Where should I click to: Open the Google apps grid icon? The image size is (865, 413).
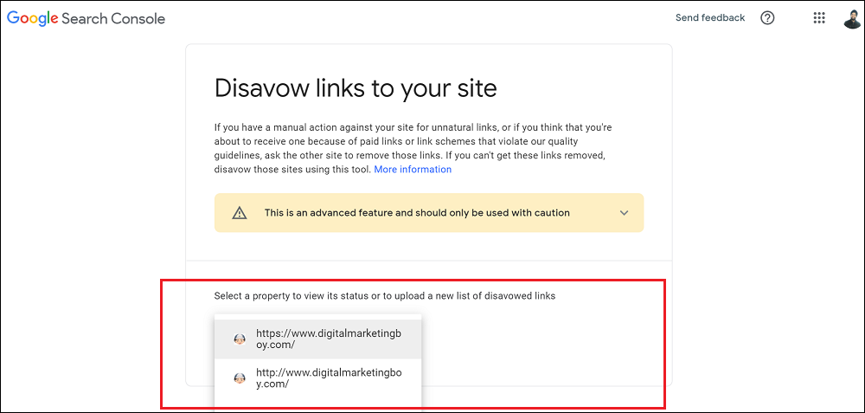(819, 18)
